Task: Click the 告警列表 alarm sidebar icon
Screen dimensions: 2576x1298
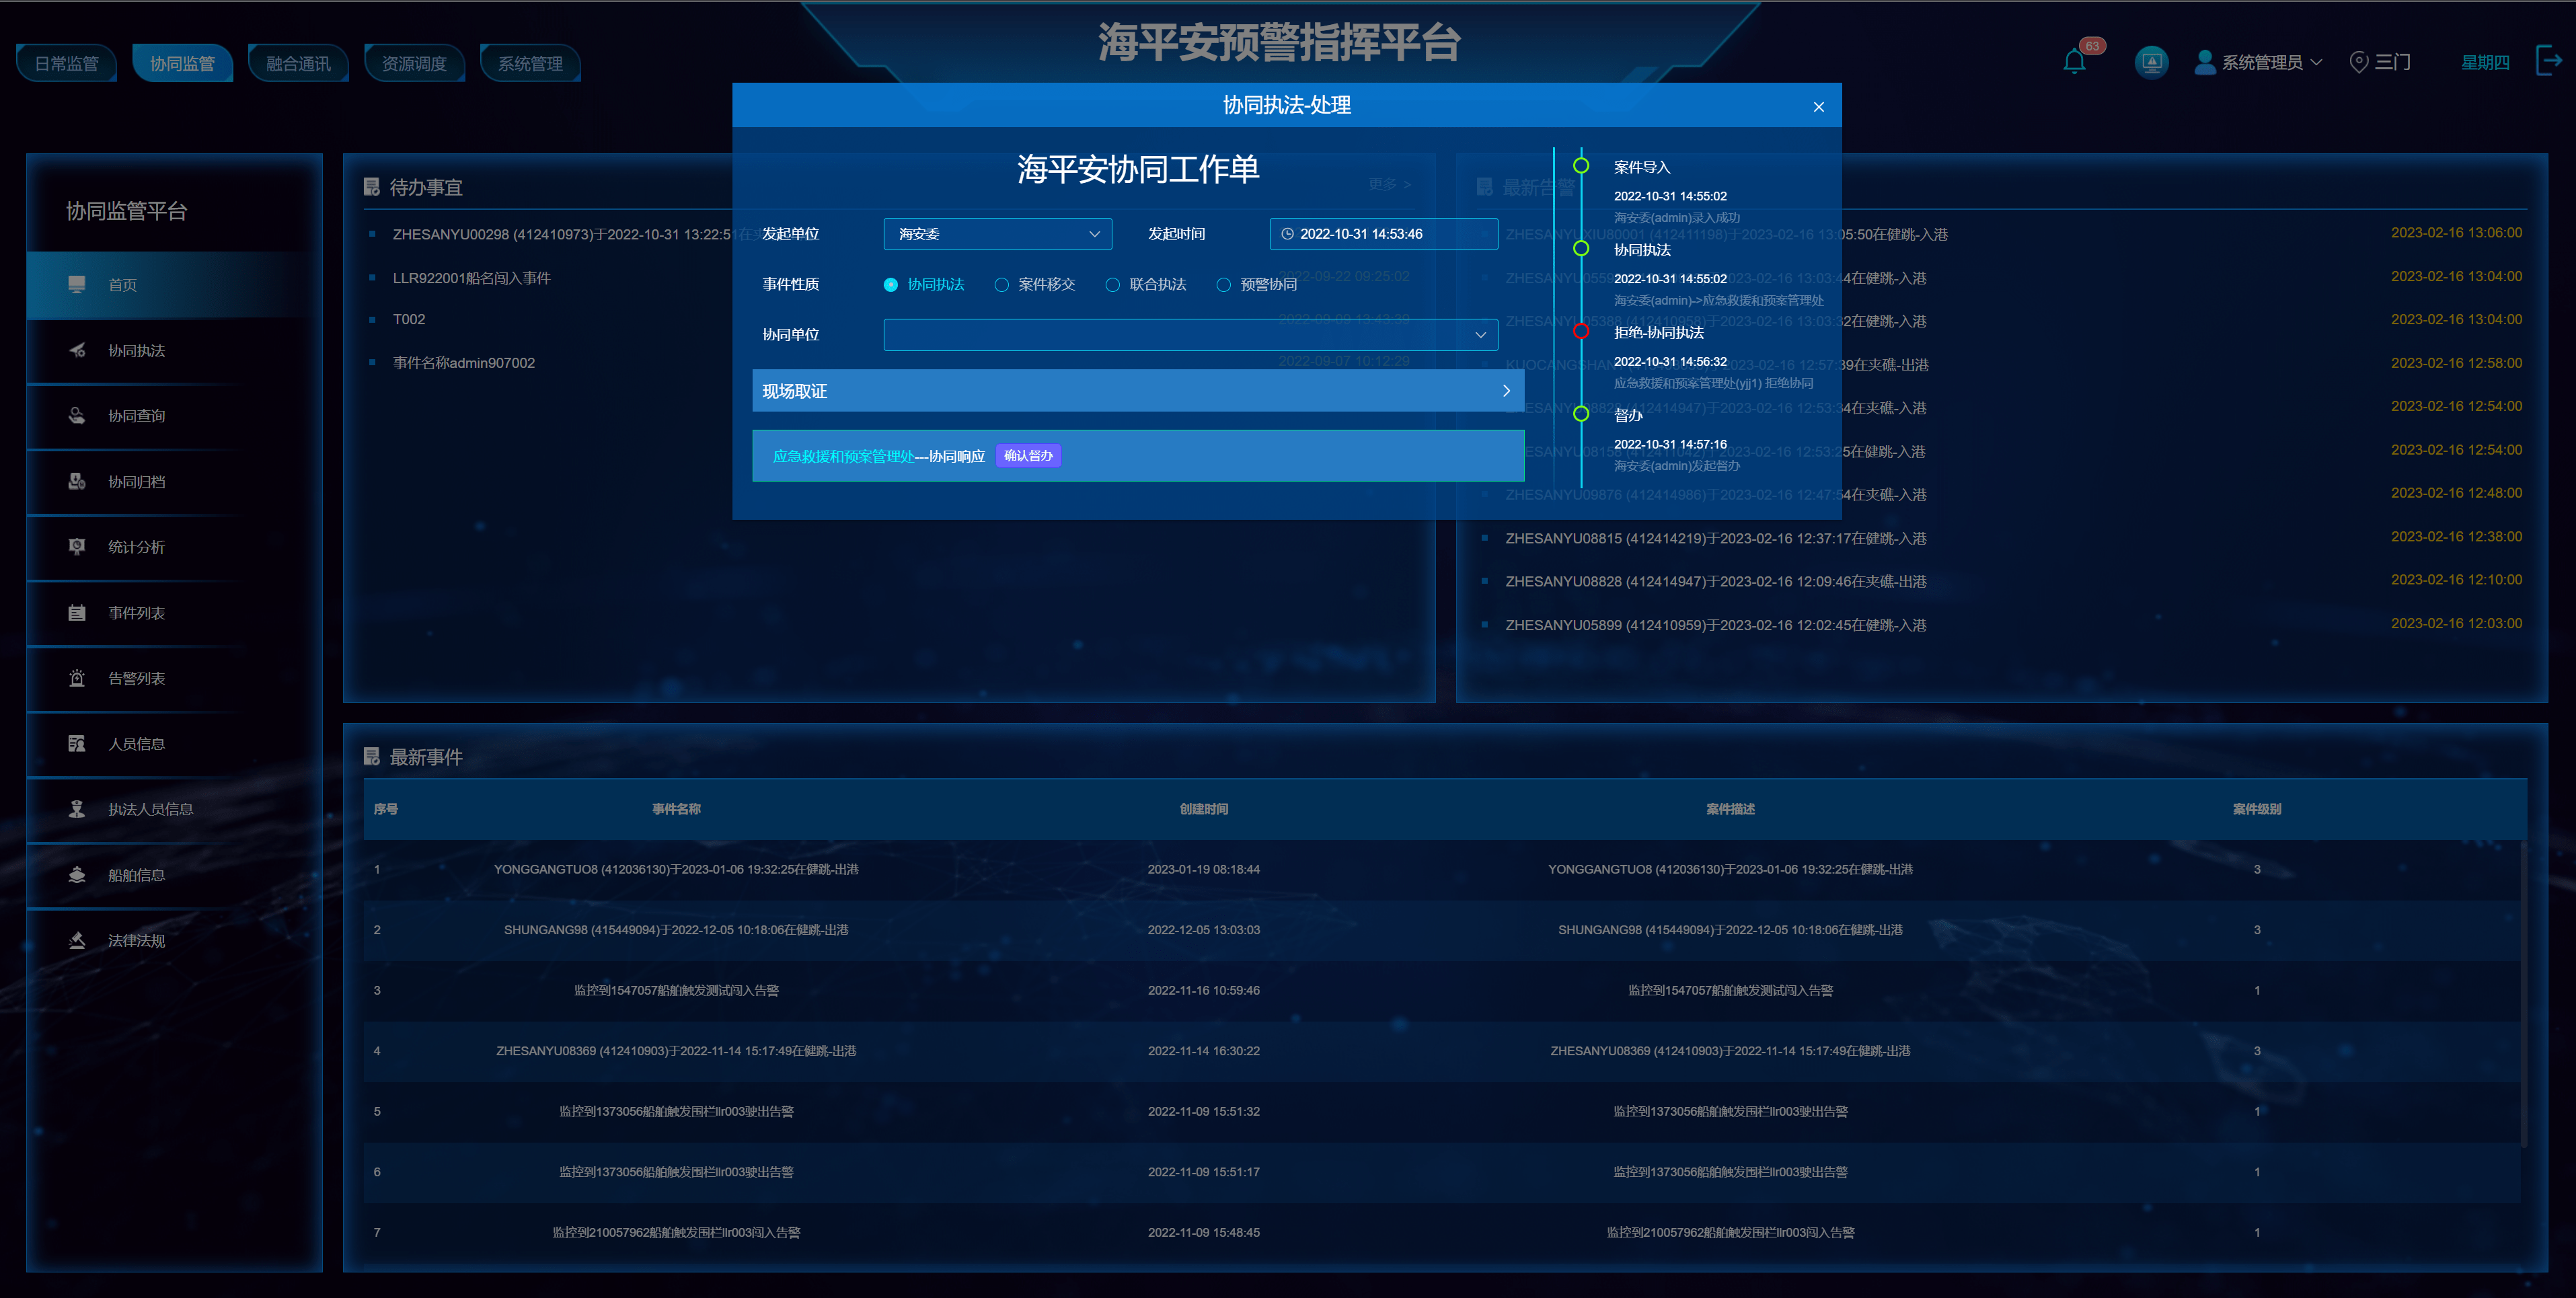Action: pos(77,678)
